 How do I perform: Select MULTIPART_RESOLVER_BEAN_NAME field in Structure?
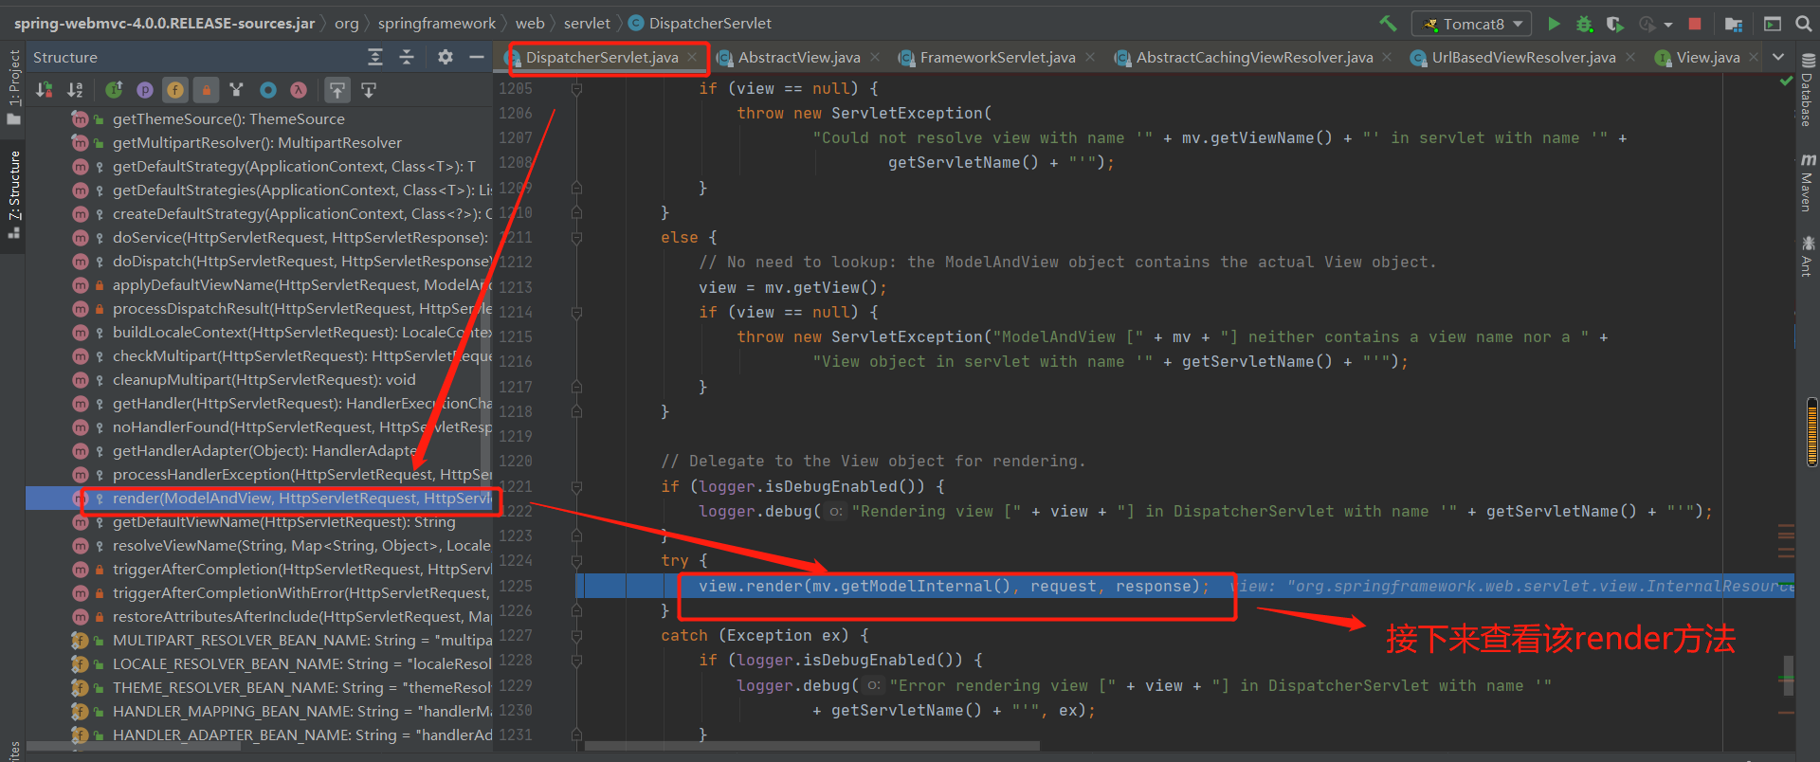tap(259, 641)
